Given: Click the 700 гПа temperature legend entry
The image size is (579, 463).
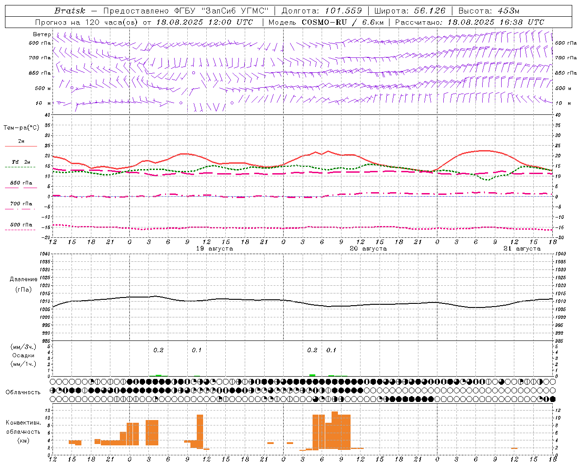Looking at the screenshot, I should pyautogui.click(x=21, y=204).
